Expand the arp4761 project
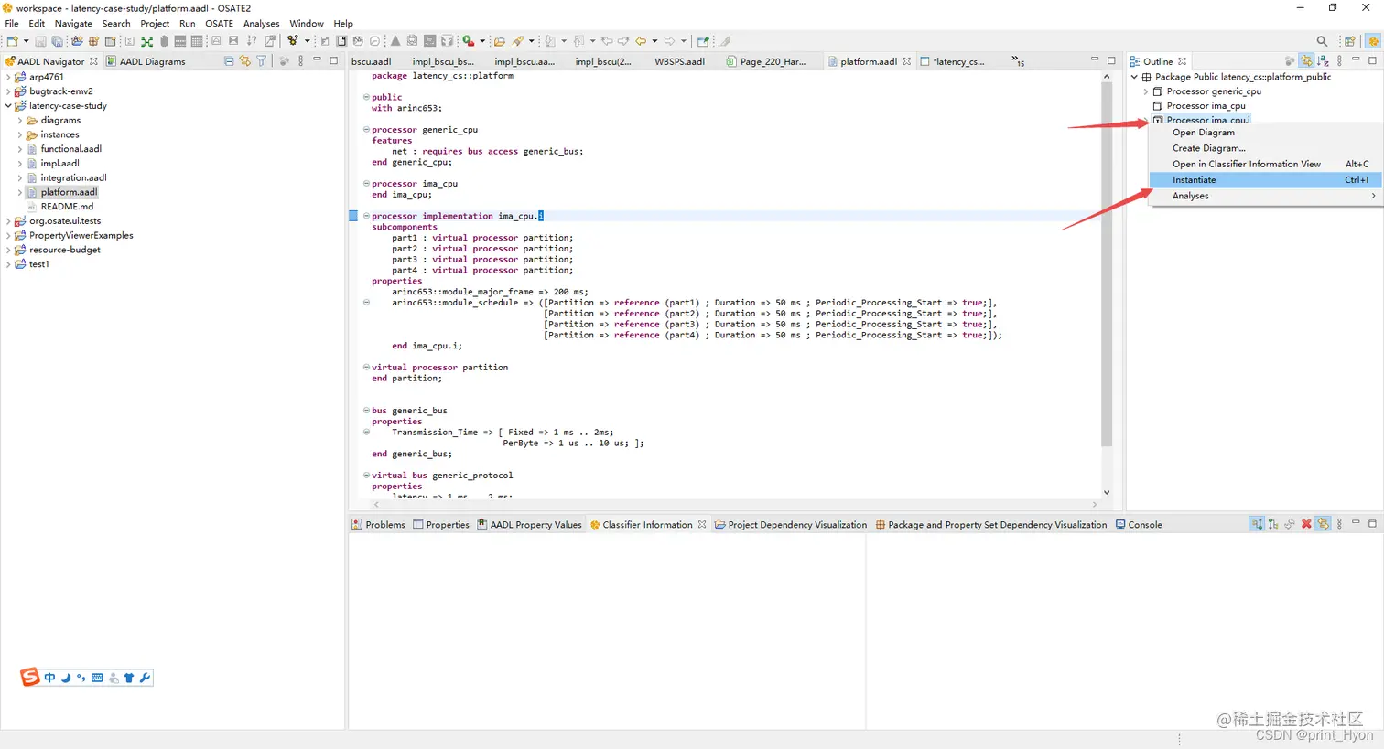The image size is (1384, 749). [x=8, y=77]
